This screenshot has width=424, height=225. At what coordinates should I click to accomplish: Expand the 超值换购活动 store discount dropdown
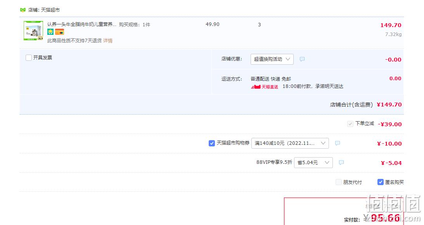coord(272,59)
